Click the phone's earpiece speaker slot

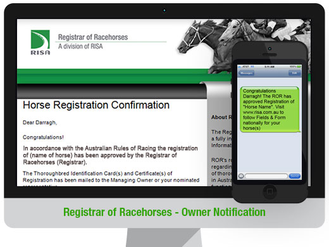click(270, 54)
